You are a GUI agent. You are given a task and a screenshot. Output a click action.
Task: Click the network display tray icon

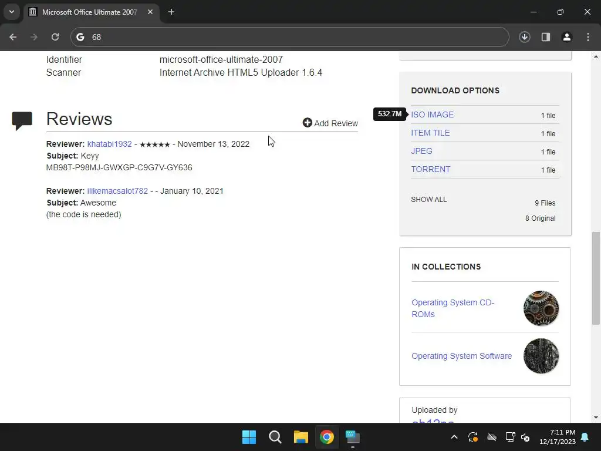point(510,437)
